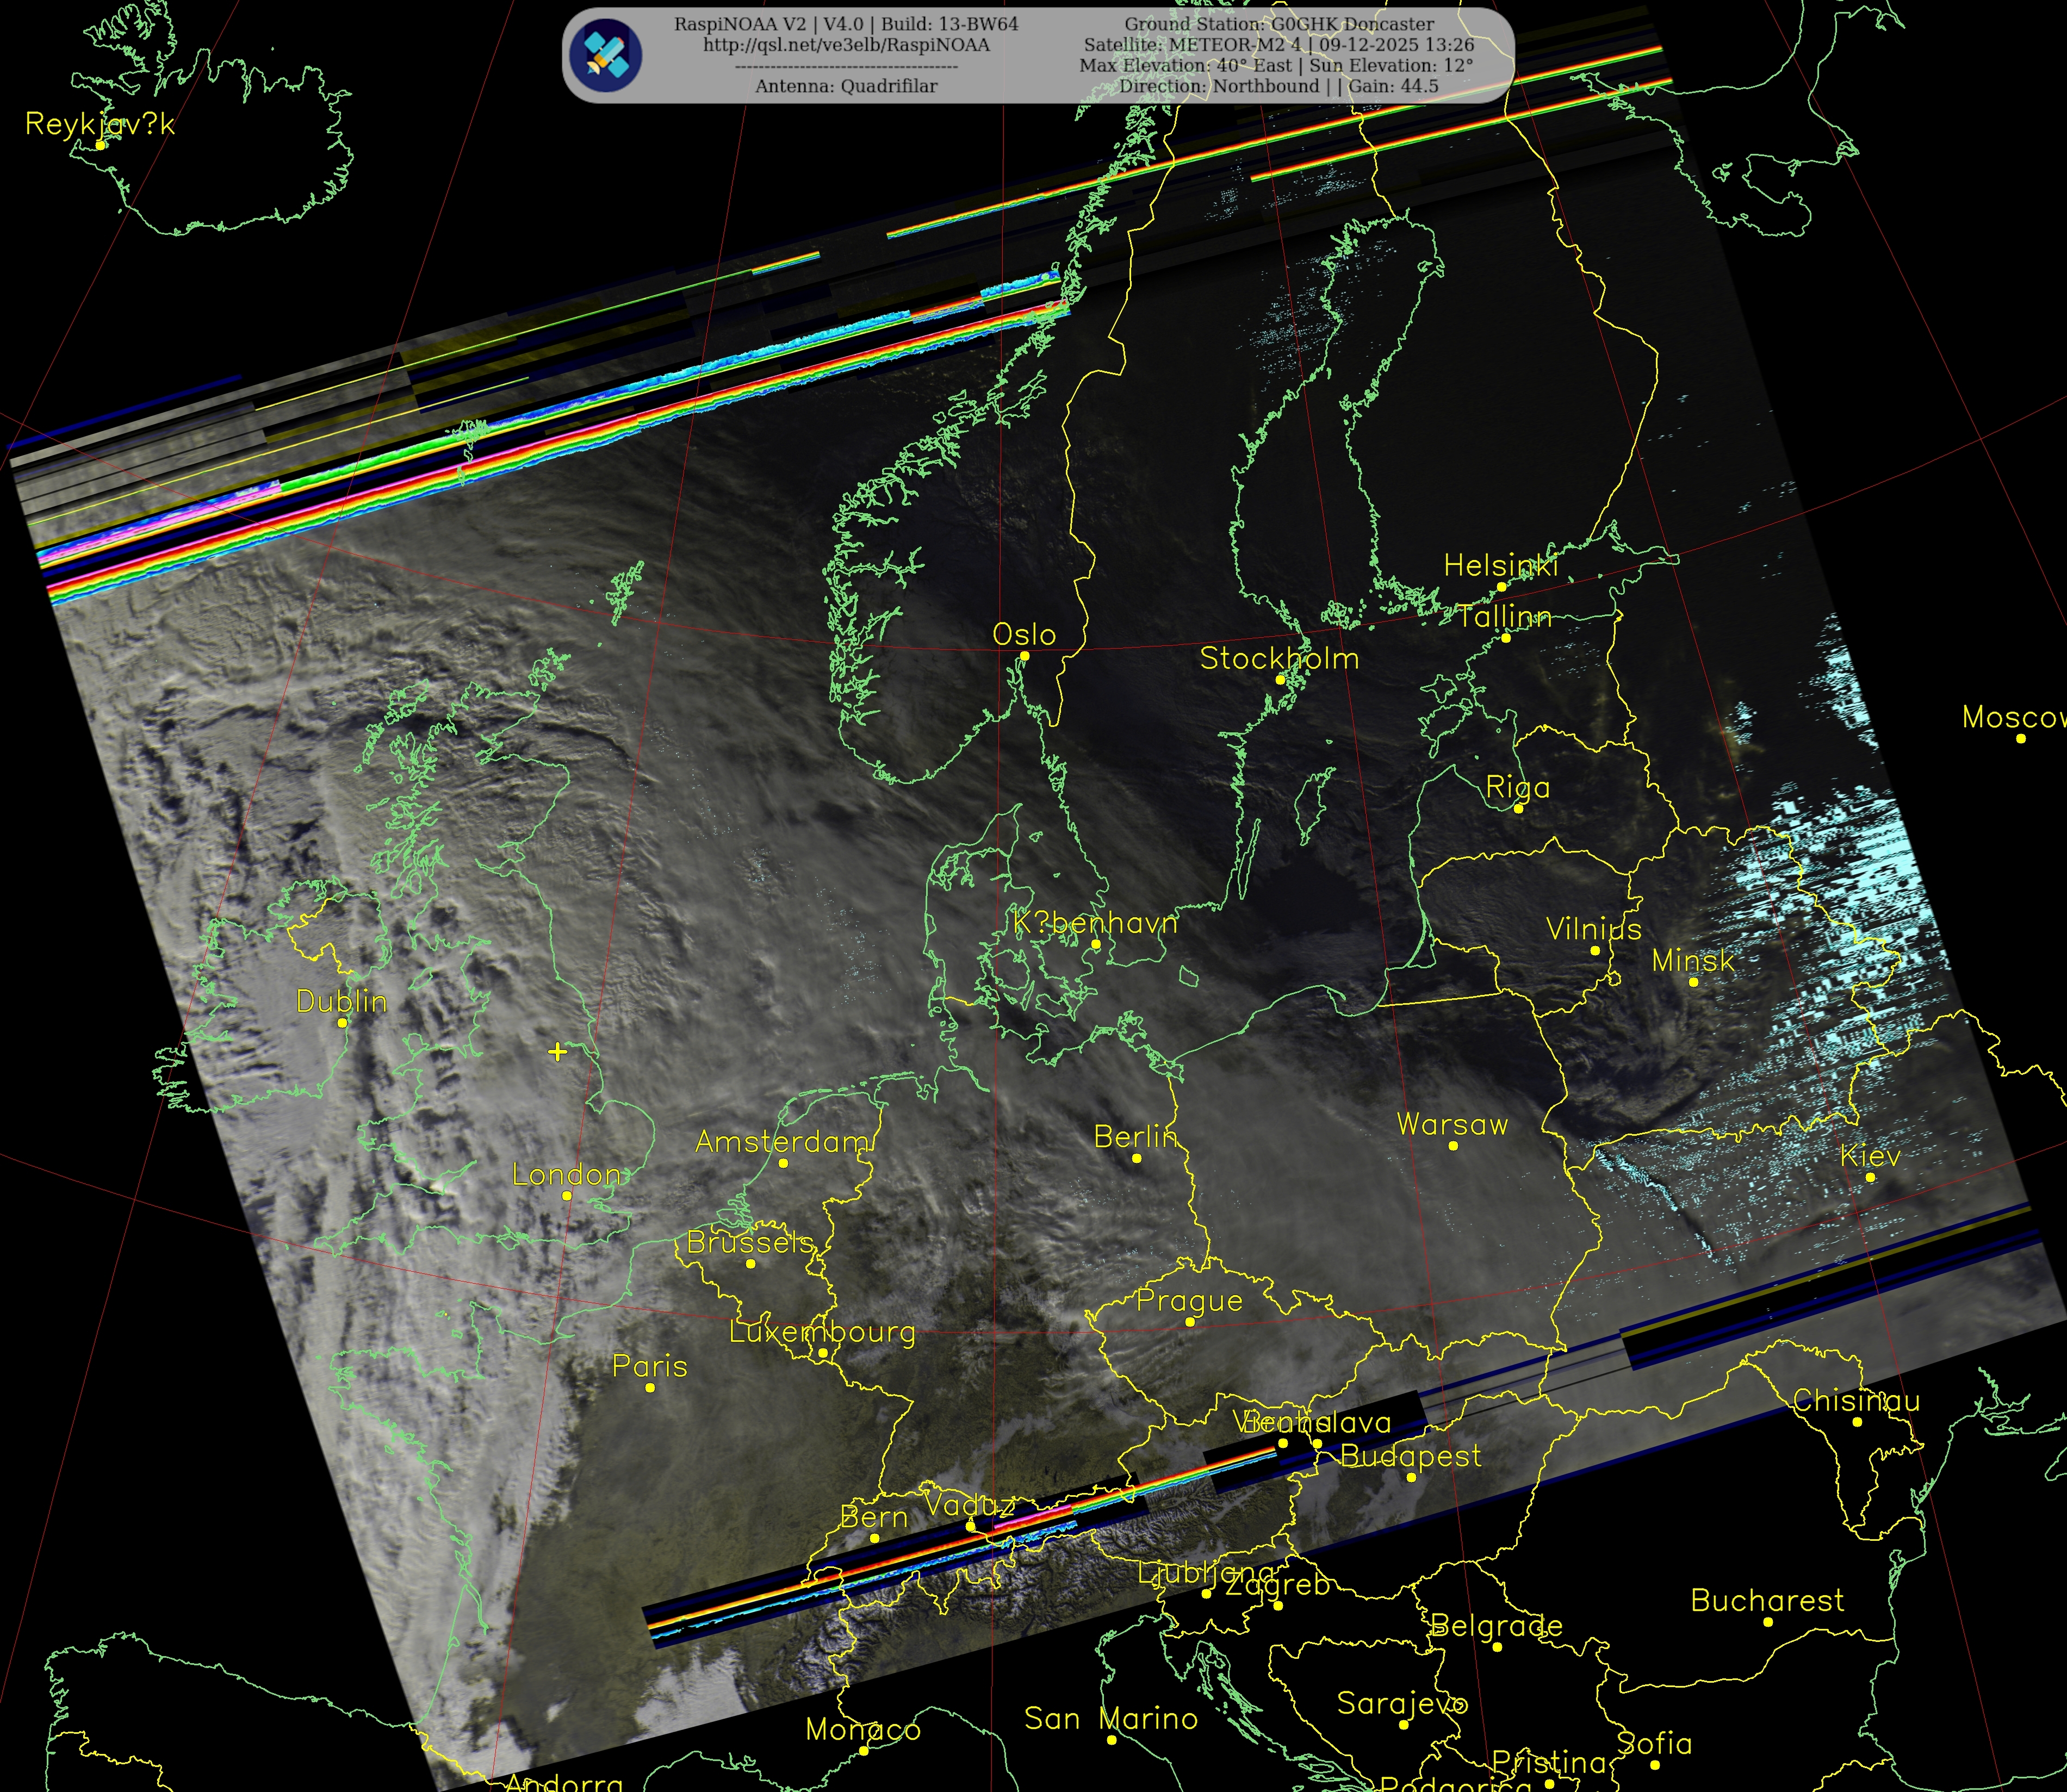Select the Amsterdam city label
Viewport: 2067px width, 1792px height.
pos(783,1141)
